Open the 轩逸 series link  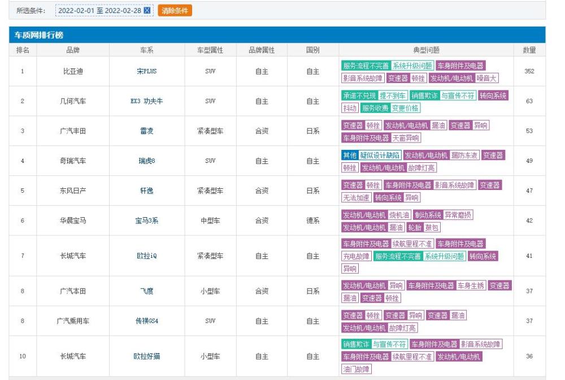click(x=147, y=191)
